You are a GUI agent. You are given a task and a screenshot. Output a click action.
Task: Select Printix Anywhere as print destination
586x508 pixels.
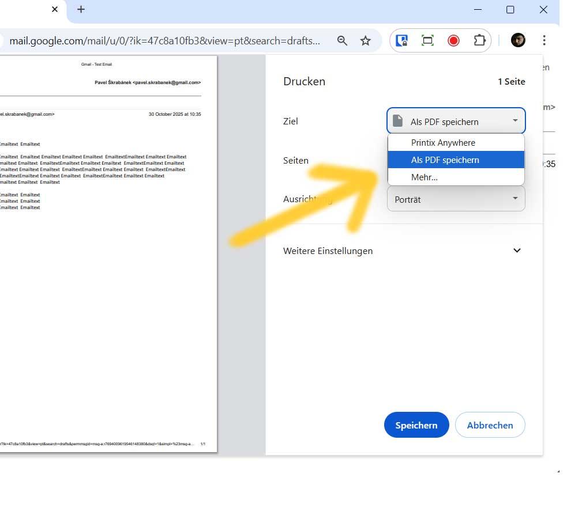click(x=444, y=142)
